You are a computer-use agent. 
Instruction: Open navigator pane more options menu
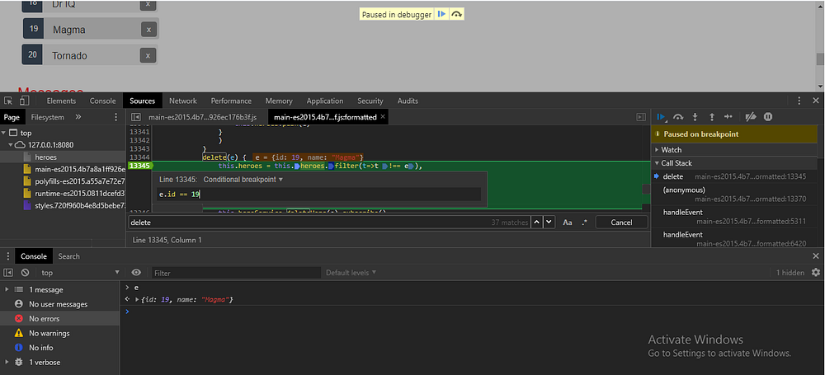coord(116,117)
